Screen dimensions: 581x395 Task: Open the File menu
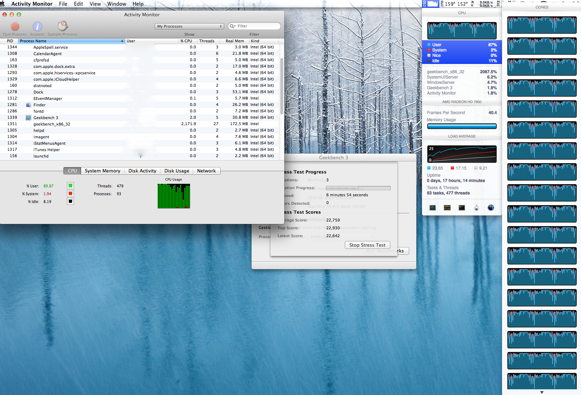pos(63,4)
